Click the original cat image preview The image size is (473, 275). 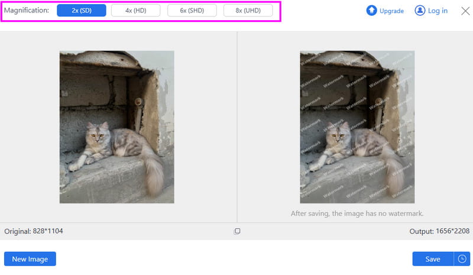point(116,127)
